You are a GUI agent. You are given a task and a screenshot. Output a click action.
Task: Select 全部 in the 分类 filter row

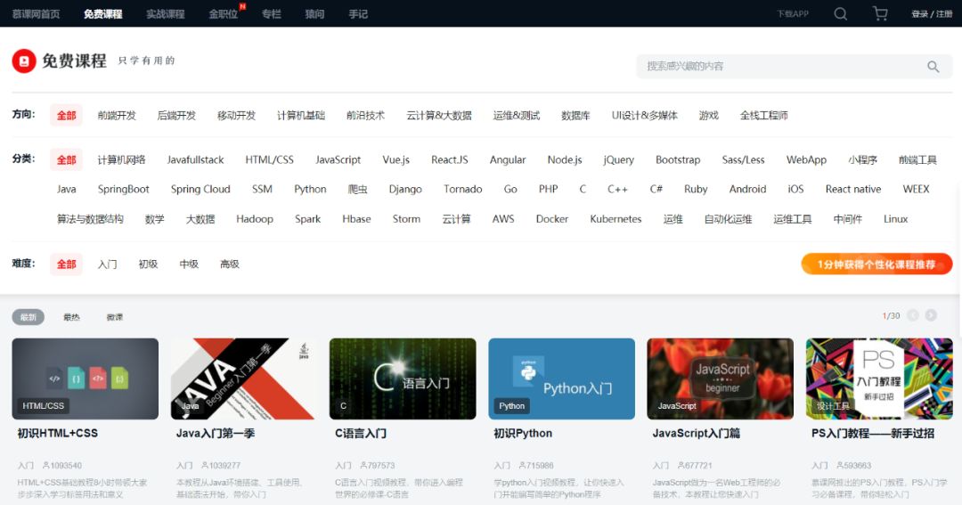tap(66, 160)
